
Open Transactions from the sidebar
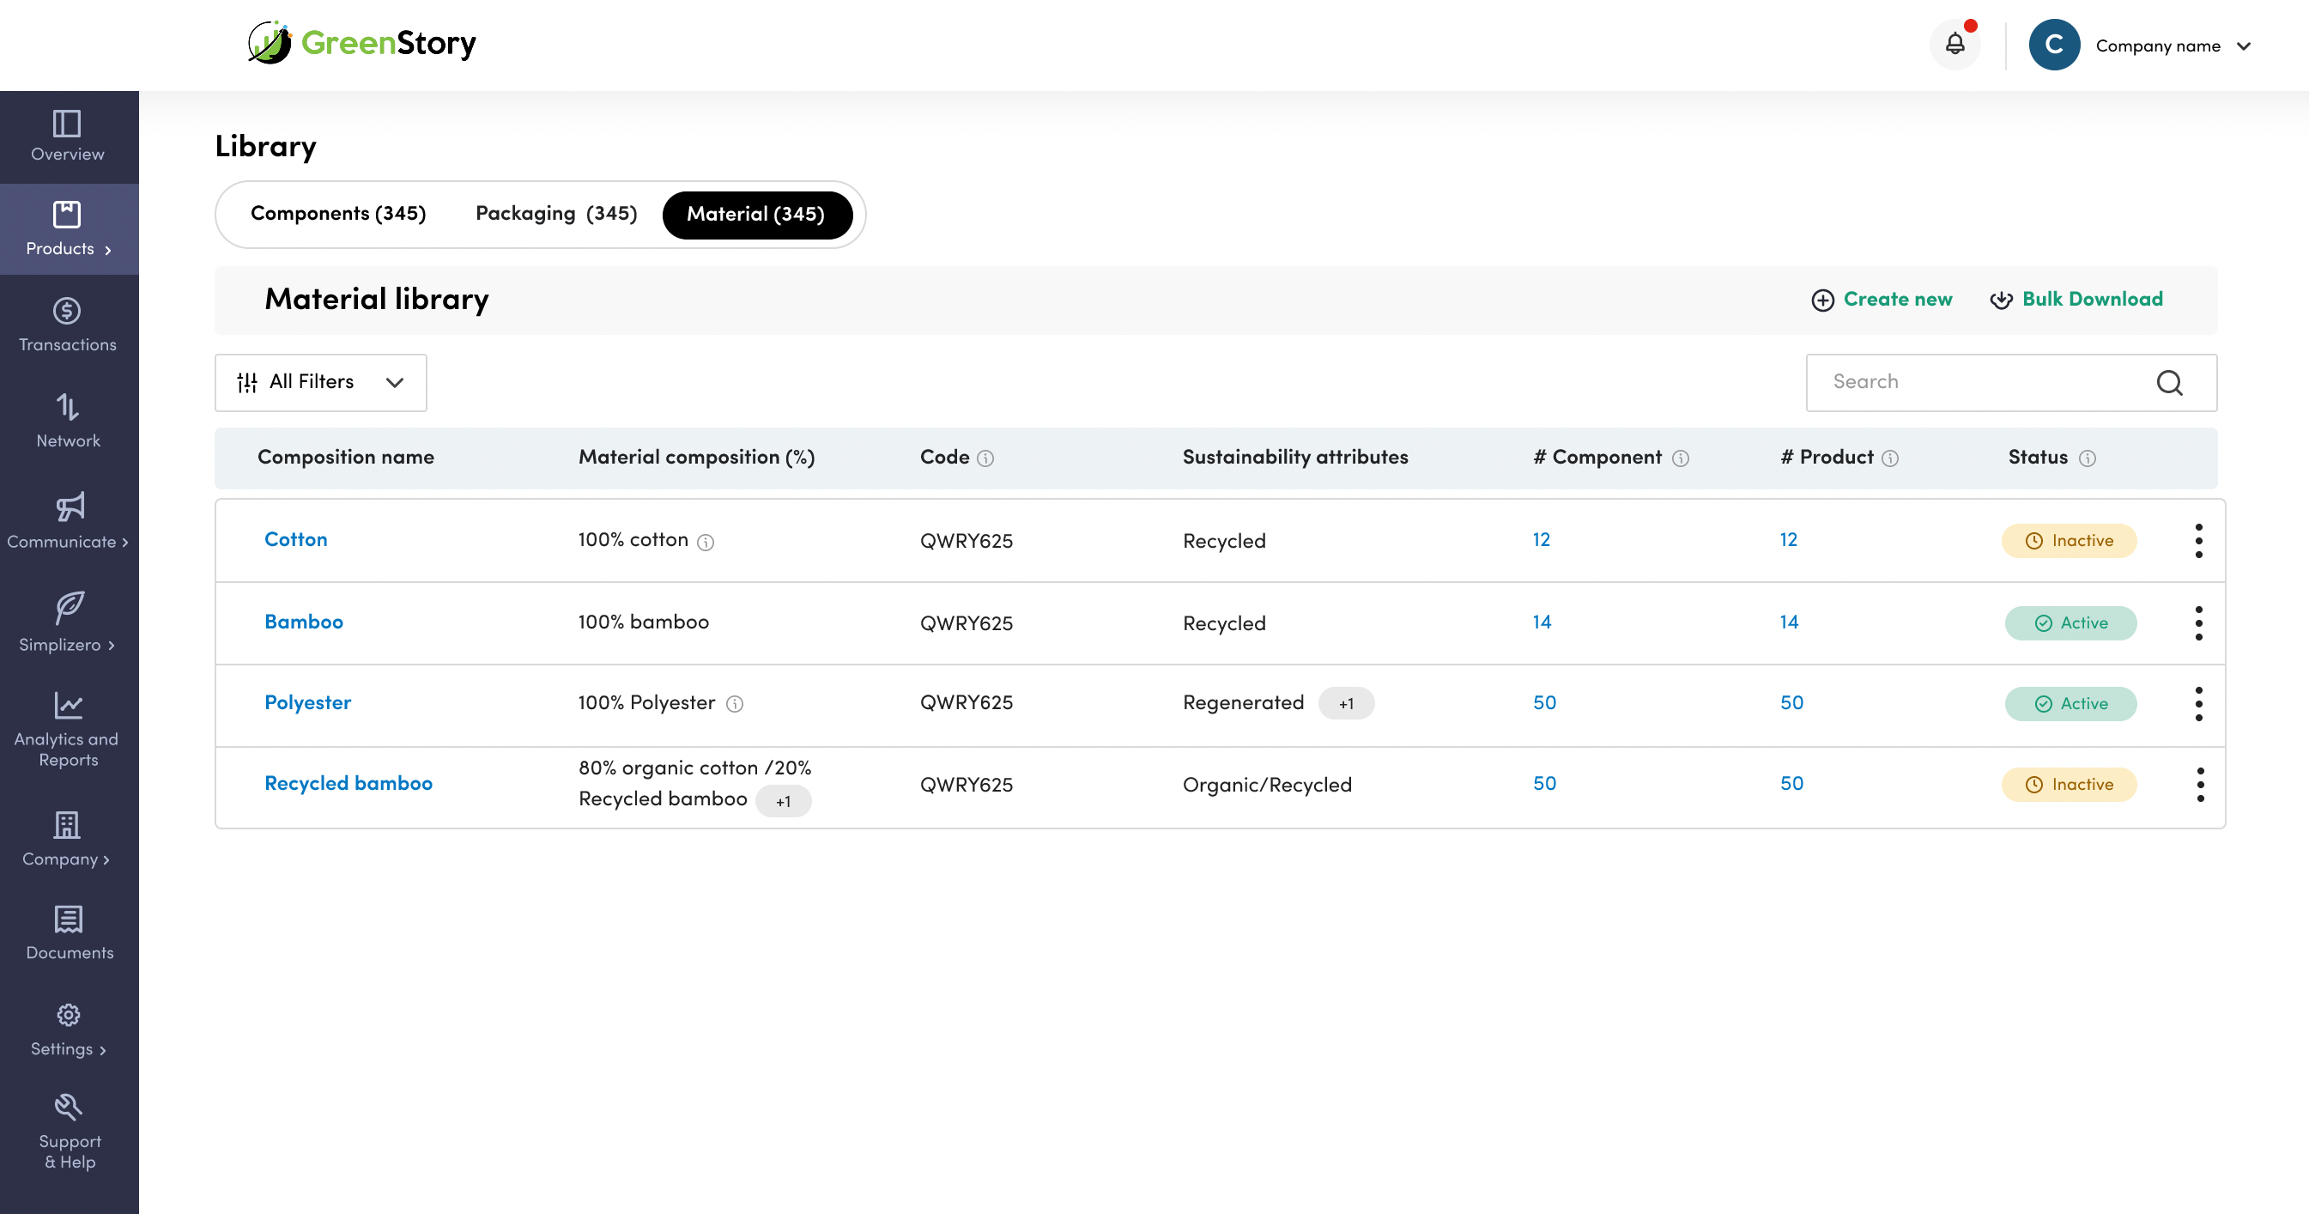click(67, 325)
